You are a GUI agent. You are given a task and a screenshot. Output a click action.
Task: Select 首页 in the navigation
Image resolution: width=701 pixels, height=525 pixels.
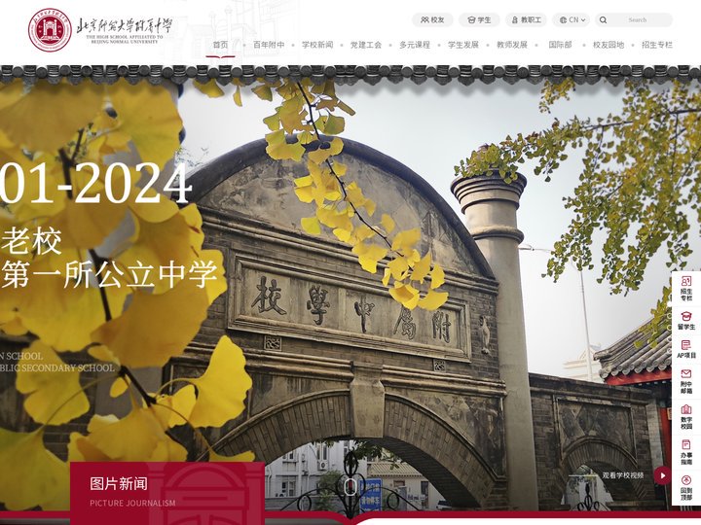(220, 45)
